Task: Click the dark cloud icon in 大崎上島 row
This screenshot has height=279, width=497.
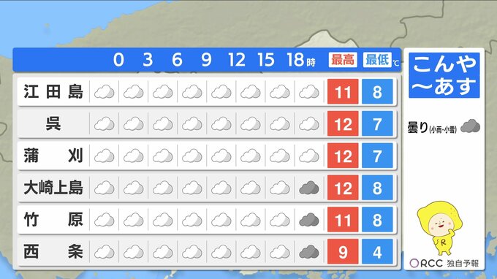Action: (309, 188)
